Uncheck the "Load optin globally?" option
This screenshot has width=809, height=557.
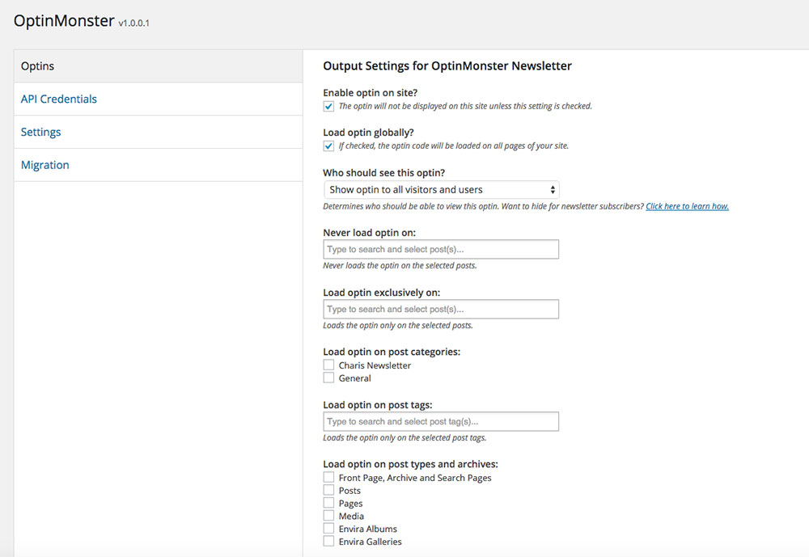pos(328,146)
